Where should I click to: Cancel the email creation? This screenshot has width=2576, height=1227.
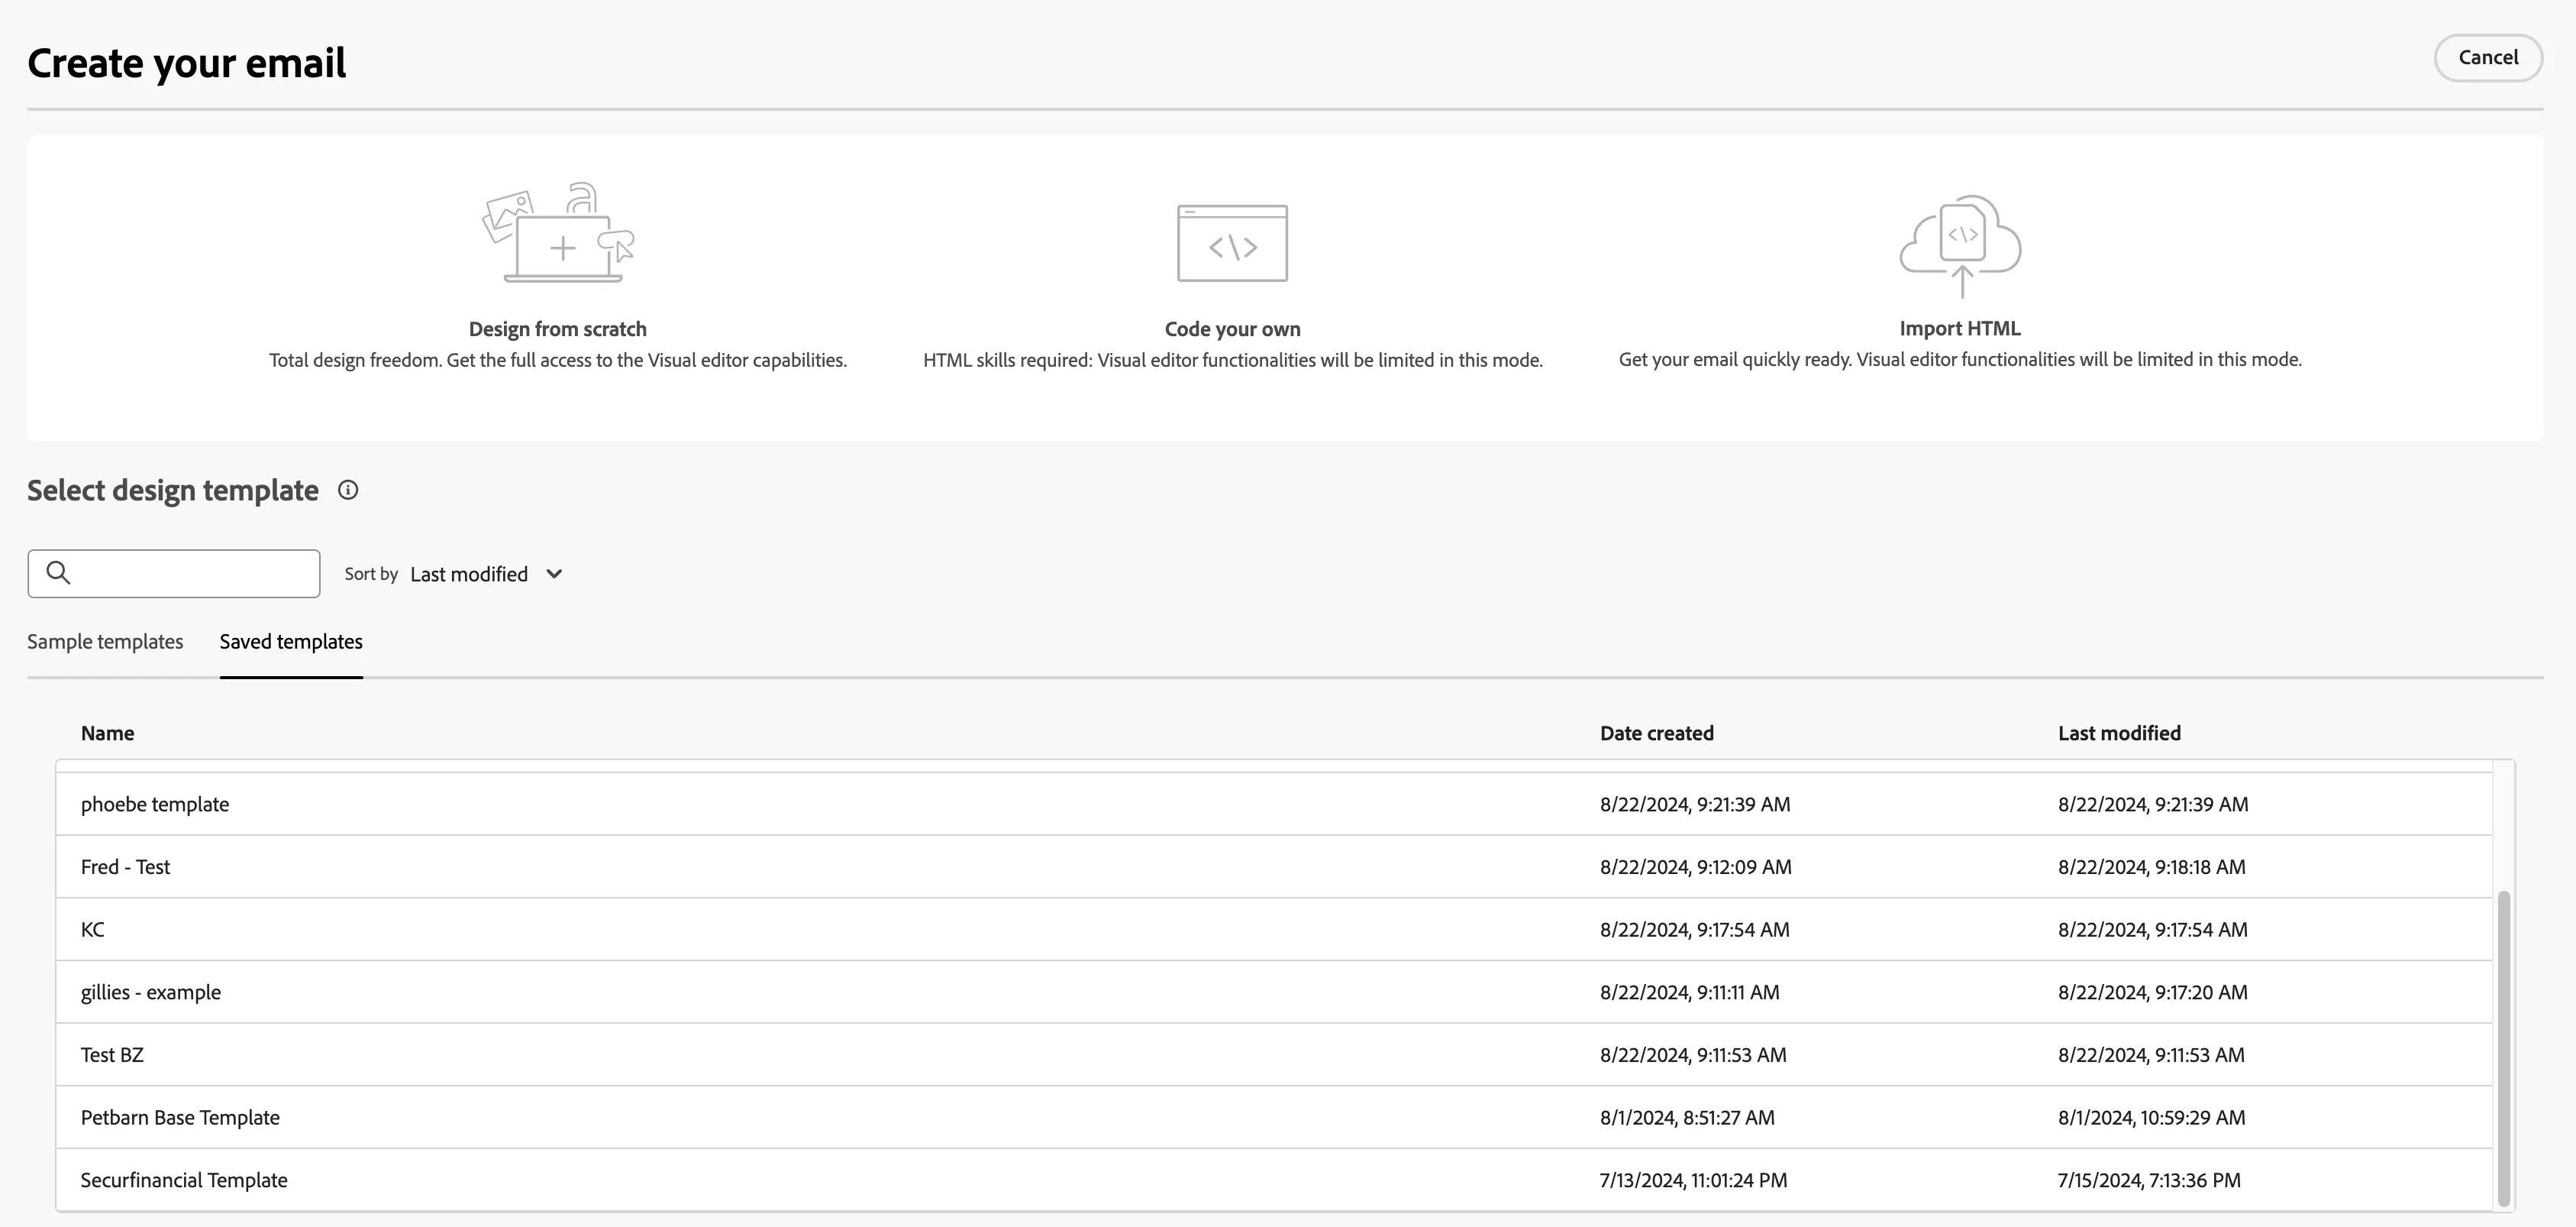(2488, 58)
